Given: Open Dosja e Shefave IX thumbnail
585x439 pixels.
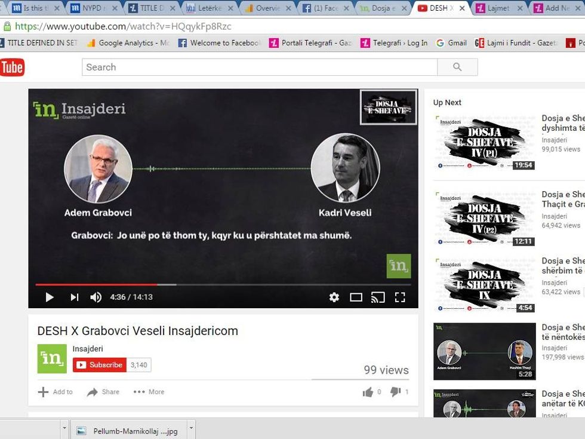Looking at the screenshot, I should coord(484,284).
